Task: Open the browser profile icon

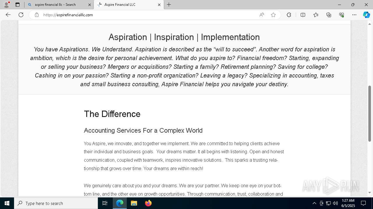Action: pos(6,5)
